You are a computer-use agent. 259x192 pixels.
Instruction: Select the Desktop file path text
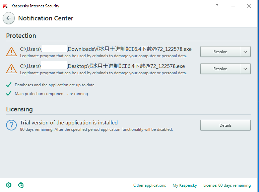(103, 66)
